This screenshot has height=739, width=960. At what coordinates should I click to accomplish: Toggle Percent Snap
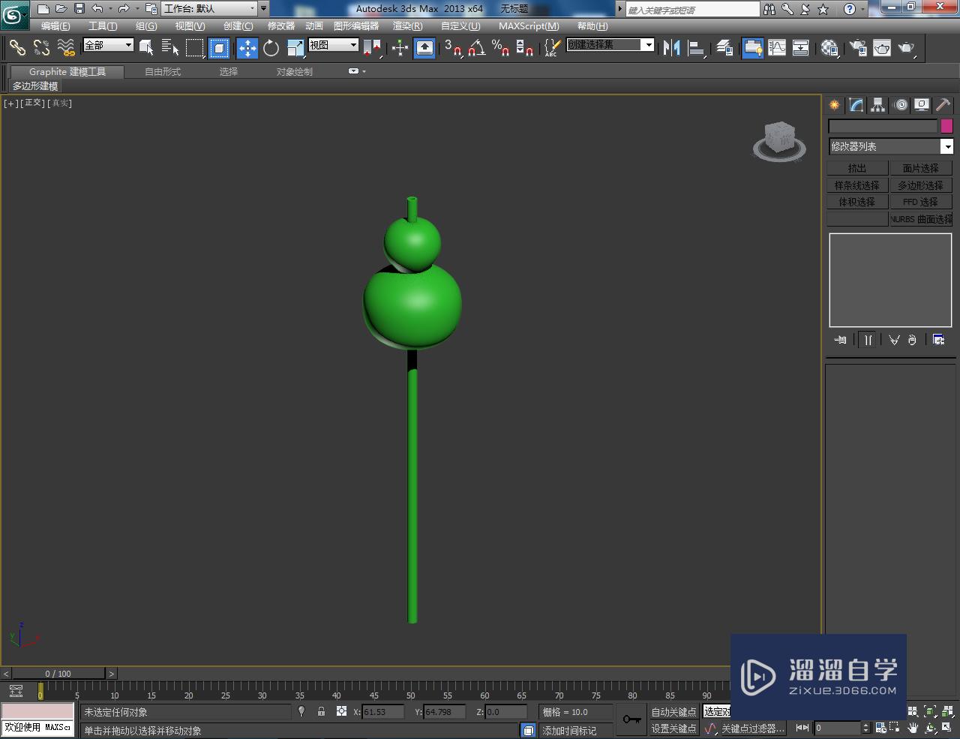501,48
